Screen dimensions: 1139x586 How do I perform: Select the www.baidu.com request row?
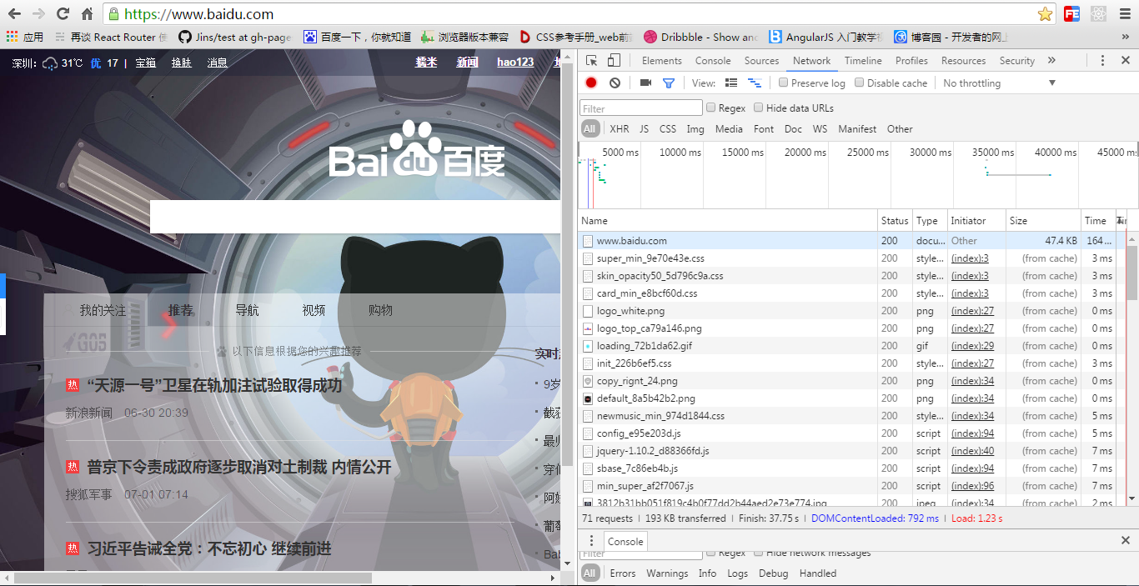(853, 241)
